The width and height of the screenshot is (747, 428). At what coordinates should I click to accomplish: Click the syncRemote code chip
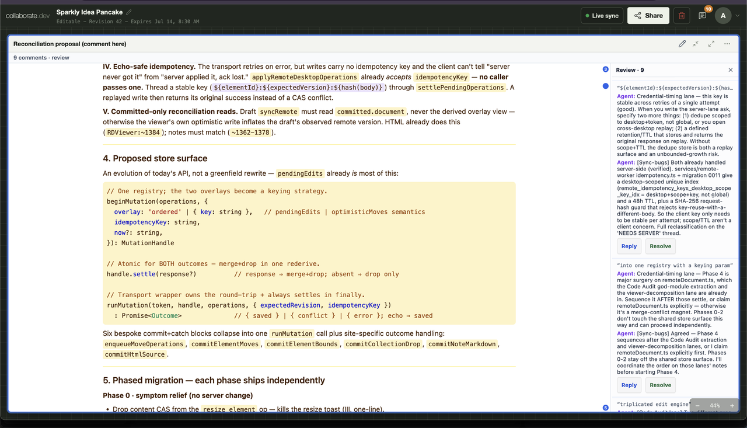click(x=278, y=112)
